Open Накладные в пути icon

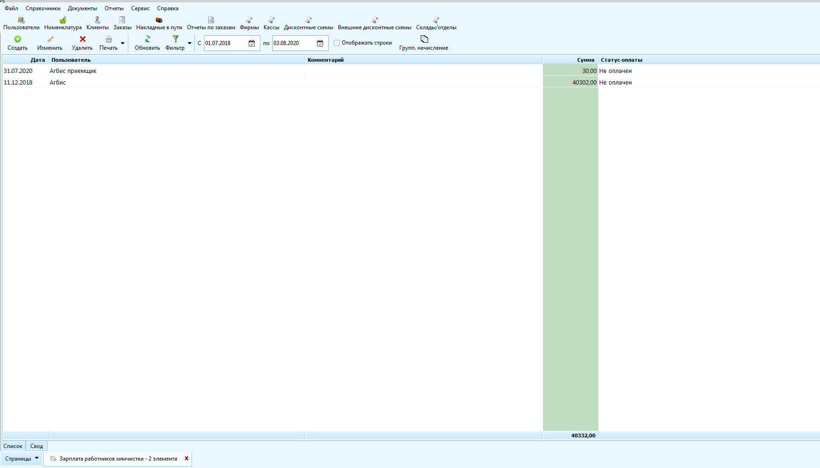coord(159,20)
